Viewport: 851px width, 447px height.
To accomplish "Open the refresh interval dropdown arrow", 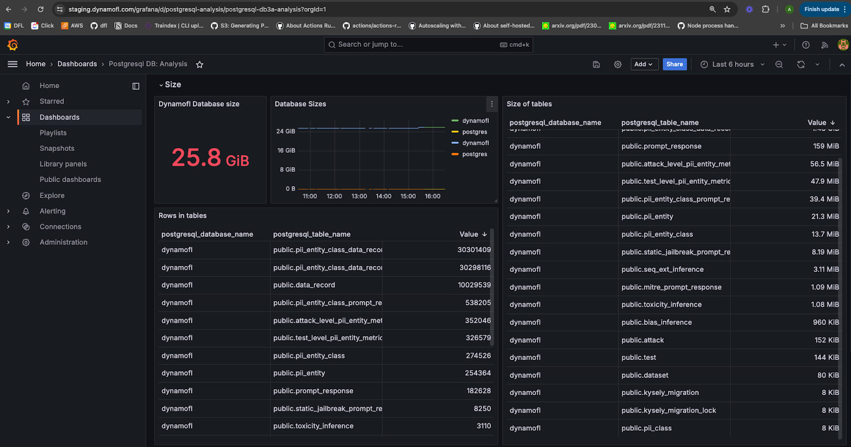I will 817,64.
